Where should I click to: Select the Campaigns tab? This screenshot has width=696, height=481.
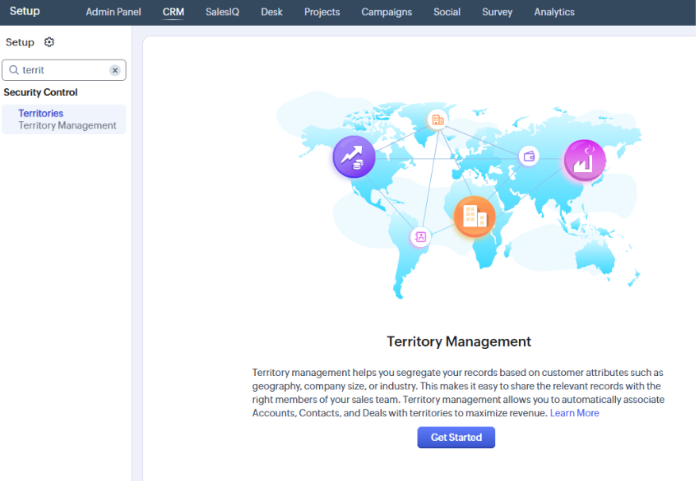tap(386, 12)
